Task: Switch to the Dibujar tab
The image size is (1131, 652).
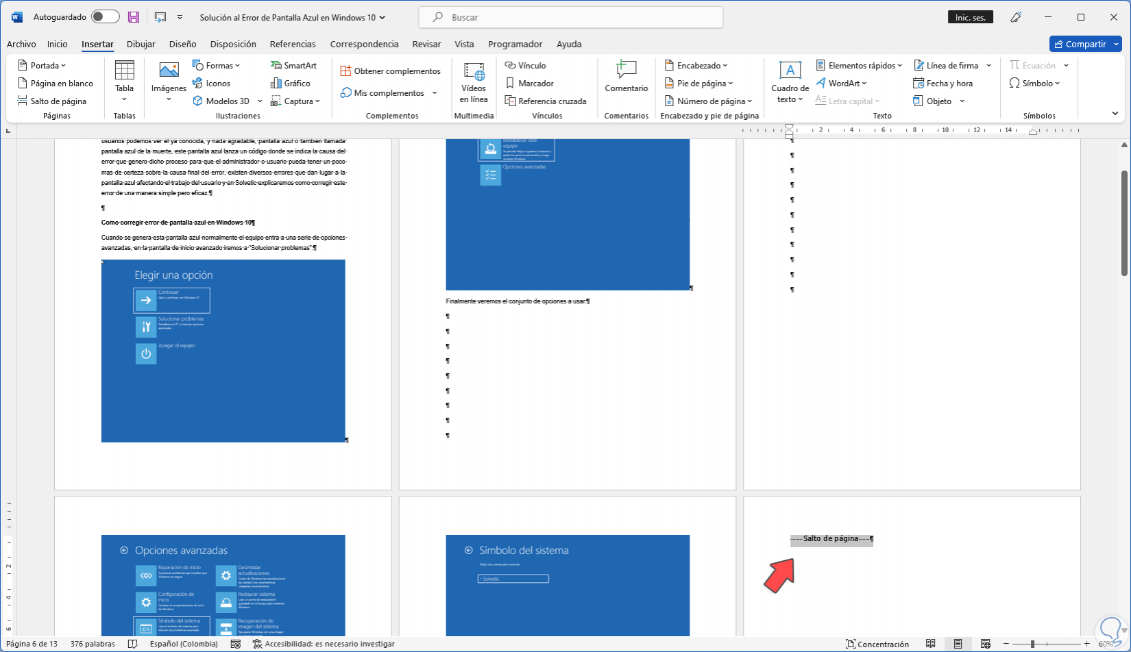Action: coord(141,44)
